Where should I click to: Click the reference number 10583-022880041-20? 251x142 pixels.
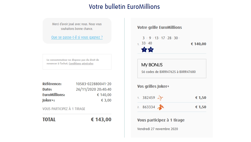94,84
